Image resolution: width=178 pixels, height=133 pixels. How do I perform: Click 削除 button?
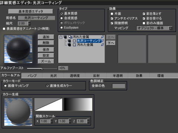46,43
